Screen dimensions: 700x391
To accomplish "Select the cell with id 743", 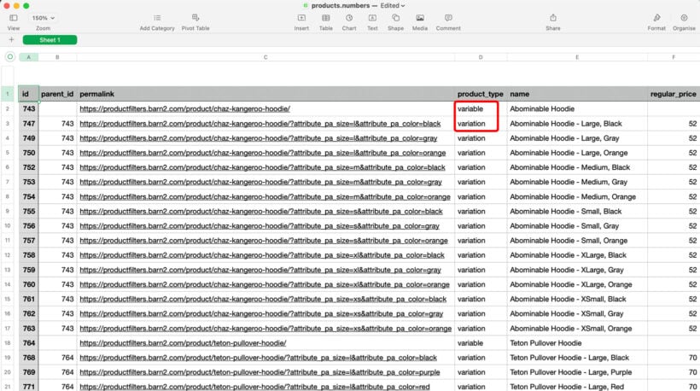I will 28,109.
